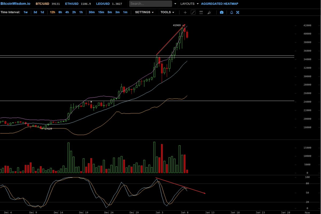Click the 36000 price axis label
321x214 pixels.
pos(307,51)
